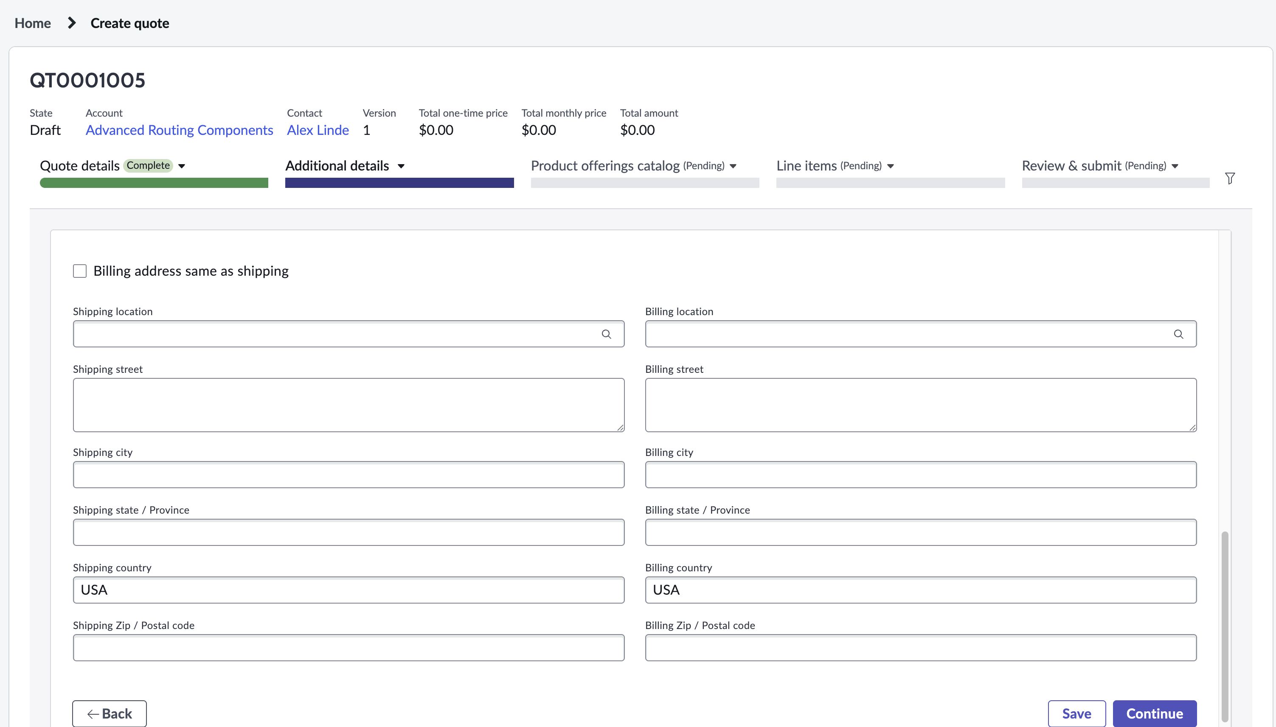Click the Save button
This screenshot has width=1276, height=727.
click(x=1076, y=713)
